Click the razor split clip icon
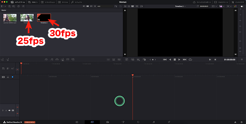The image size is (246, 124). coord(8,77)
